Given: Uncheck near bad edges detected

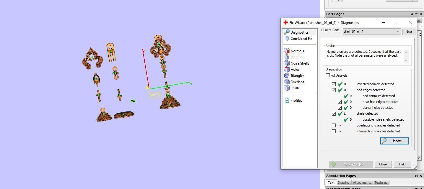Looking at the screenshot, I should click(340, 102).
